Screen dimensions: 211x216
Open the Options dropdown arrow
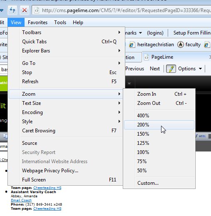point(200,69)
